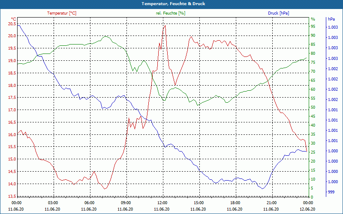Click the '20,0' temperature axis tick
Viewport: 343px width, 214px height.
12,36
